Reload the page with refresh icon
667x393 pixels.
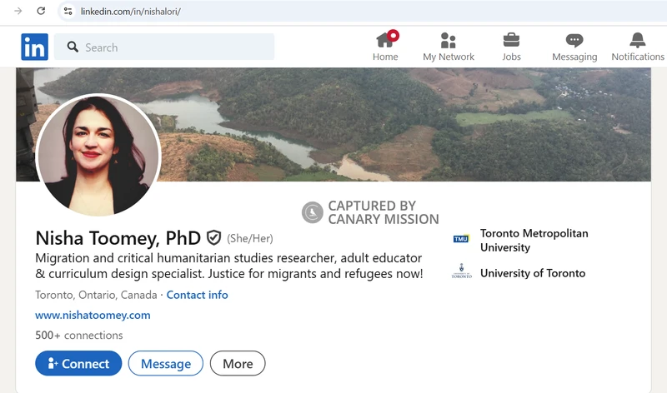point(41,11)
